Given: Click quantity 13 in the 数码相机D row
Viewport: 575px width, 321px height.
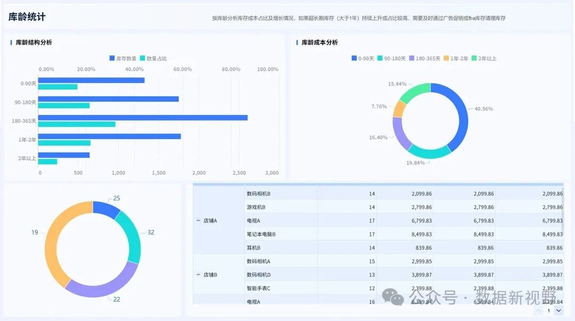Looking at the screenshot, I should click(372, 275).
